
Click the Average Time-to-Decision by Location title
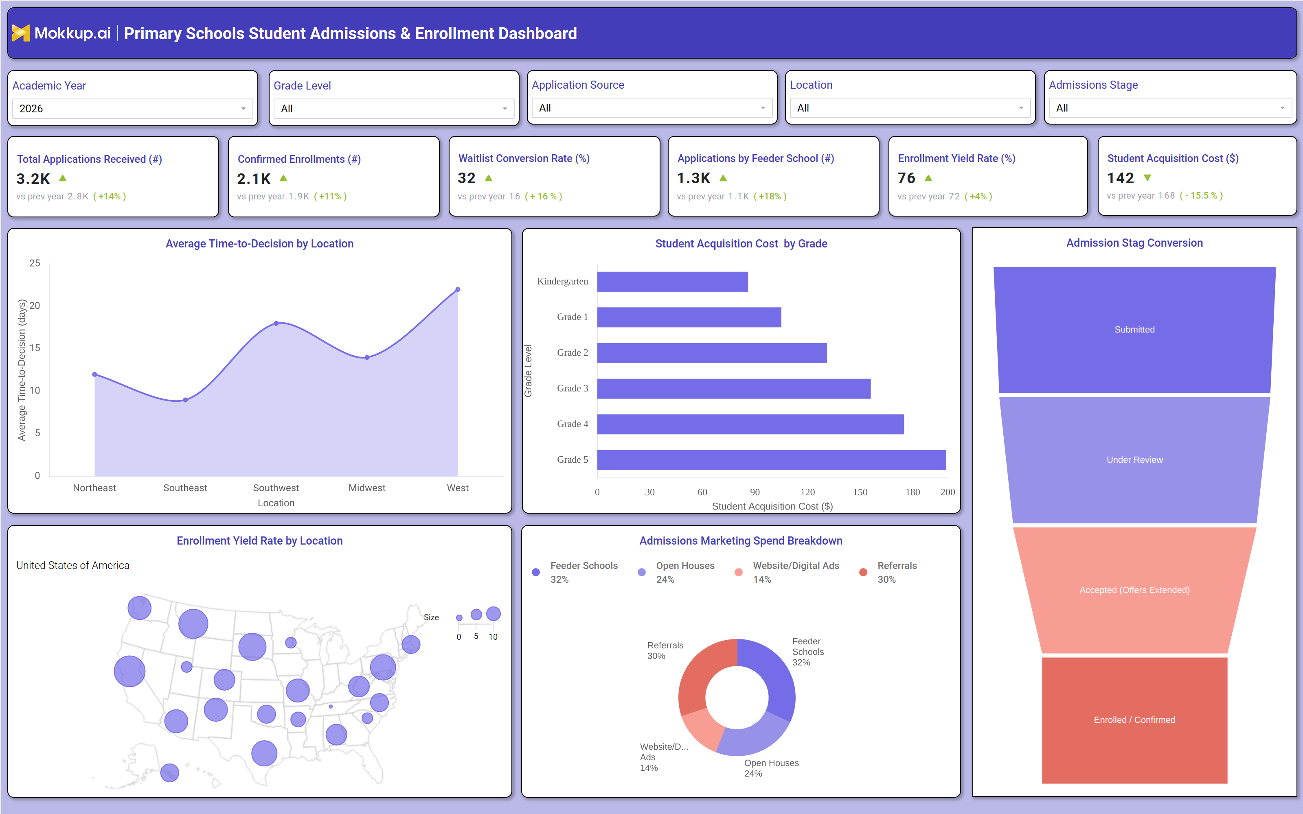259,244
